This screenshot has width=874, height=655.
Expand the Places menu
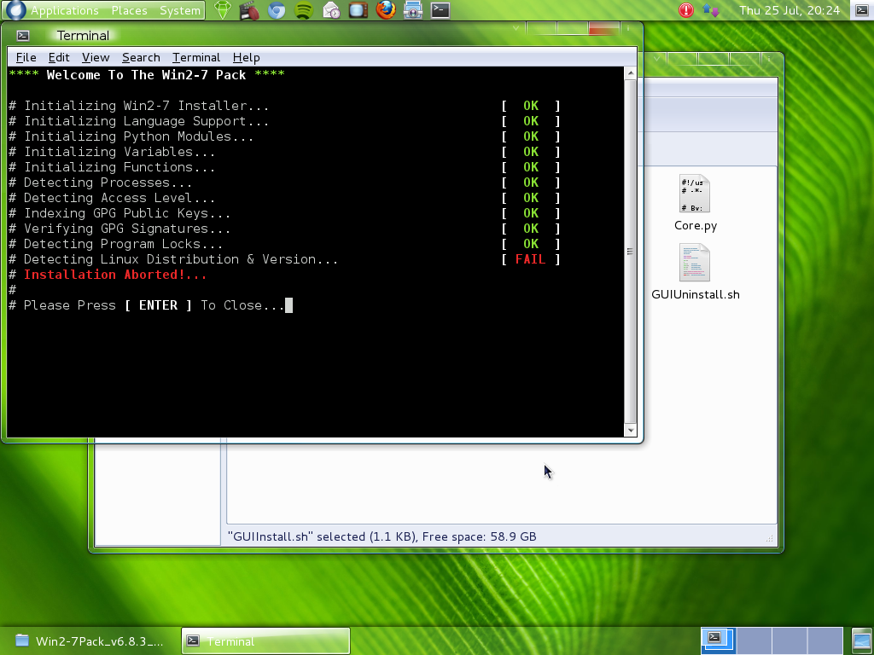coord(129,10)
